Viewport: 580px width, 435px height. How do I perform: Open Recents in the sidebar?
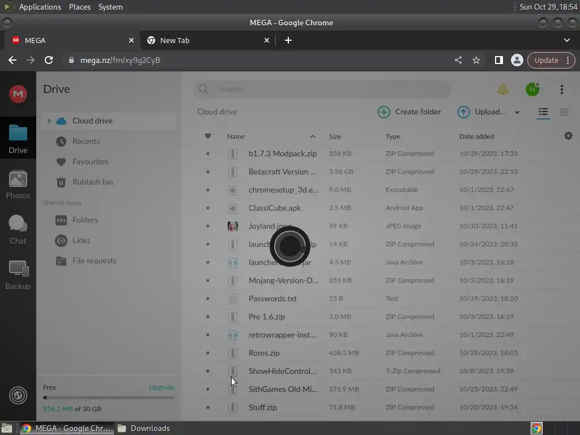click(x=86, y=141)
